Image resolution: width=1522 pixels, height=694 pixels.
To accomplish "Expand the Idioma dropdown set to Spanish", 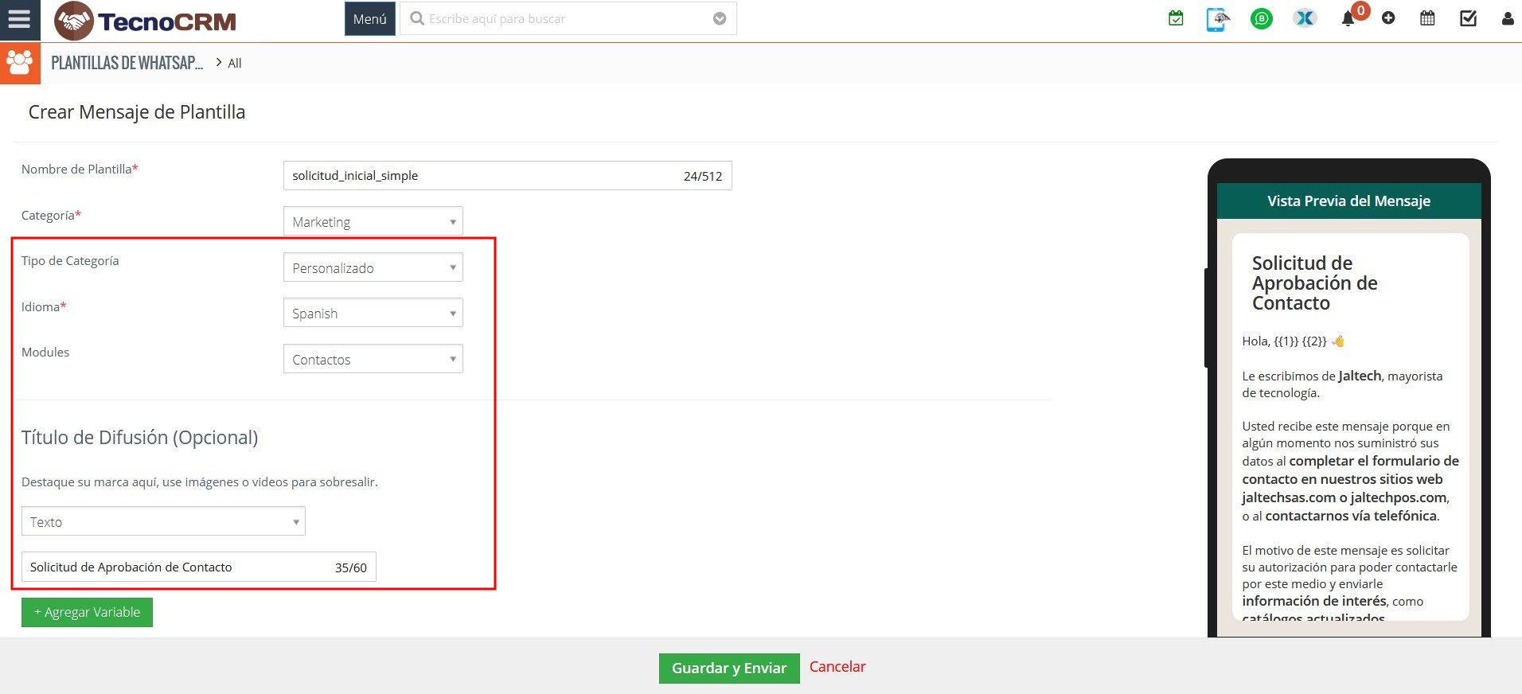I will (x=373, y=313).
